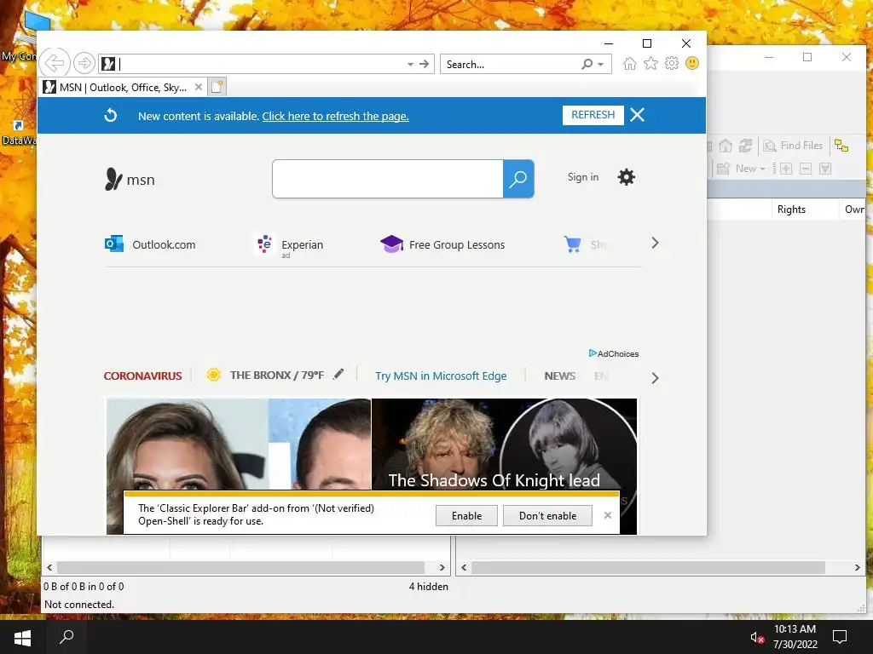Viewport: 873px width, 654px height.
Task: Go back with the Internet Explorer back arrow
Action: tap(55, 63)
